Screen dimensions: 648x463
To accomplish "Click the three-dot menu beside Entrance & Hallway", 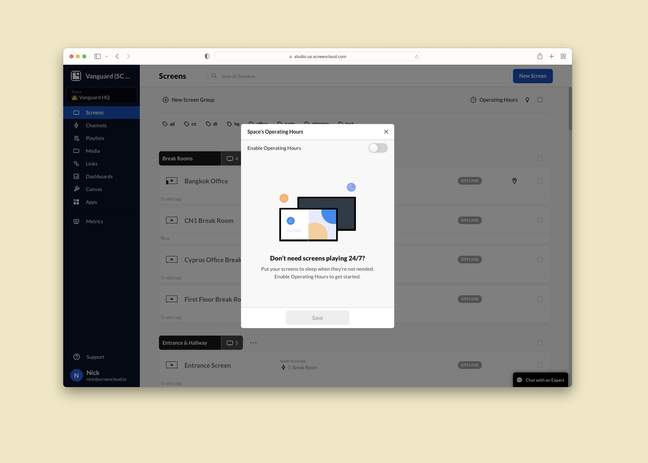I will coord(253,343).
